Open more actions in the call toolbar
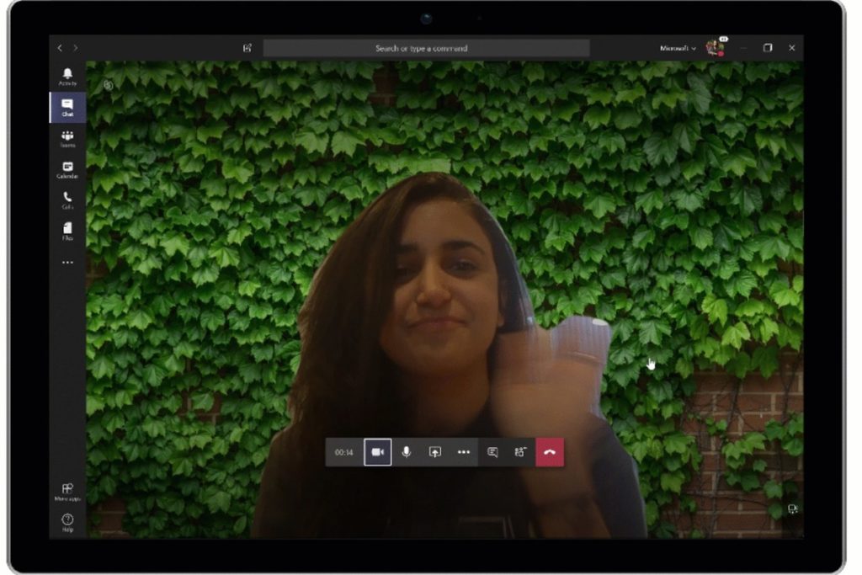This screenshot has height=575, width=862. 463,452
